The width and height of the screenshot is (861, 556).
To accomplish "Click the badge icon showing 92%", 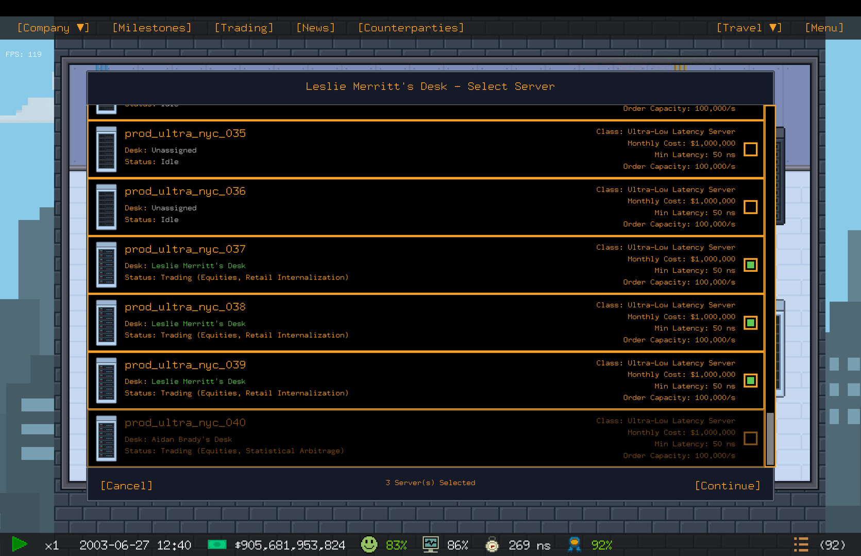I will click(573, 544).
